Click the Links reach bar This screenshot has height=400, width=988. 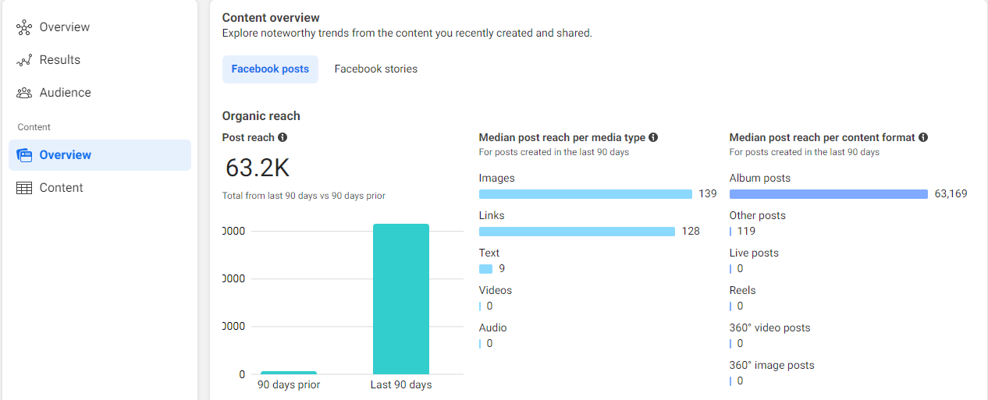coord(577,232)
